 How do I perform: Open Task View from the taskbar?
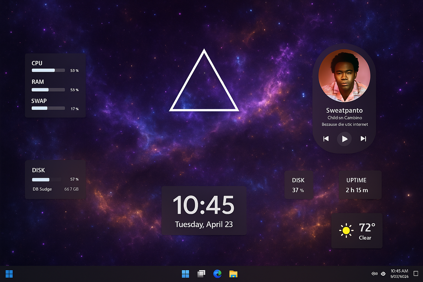click(x=201, y=274)
